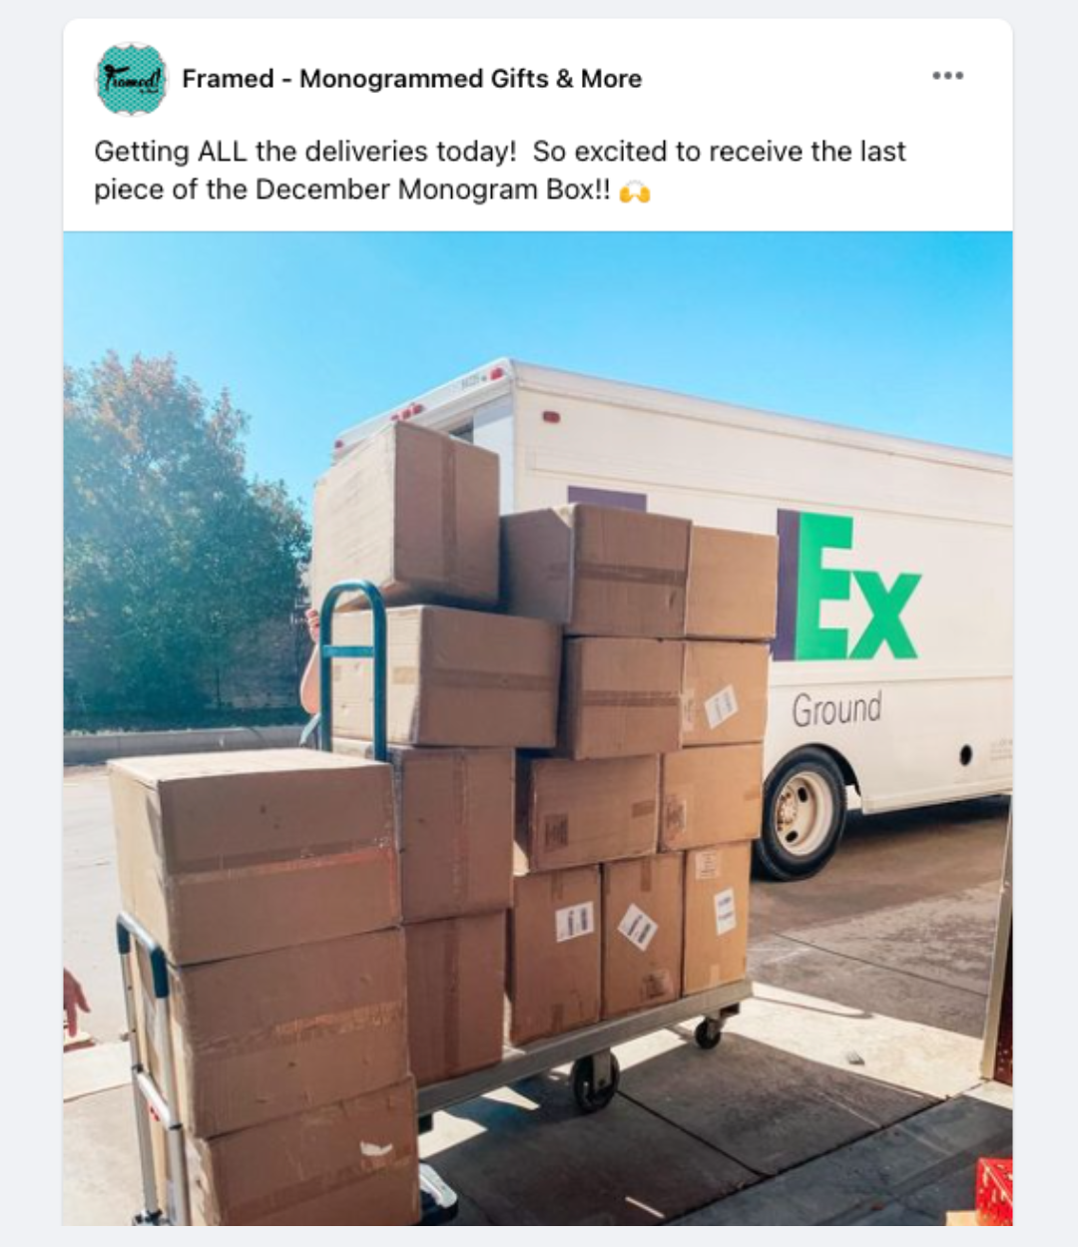Click the 'Ground' lettering on the truck

tap(836, 709)
